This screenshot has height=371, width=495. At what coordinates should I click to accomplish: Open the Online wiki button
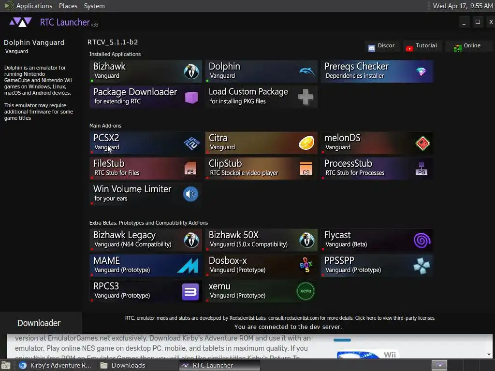pyautogui.click(x=468, y=46)
